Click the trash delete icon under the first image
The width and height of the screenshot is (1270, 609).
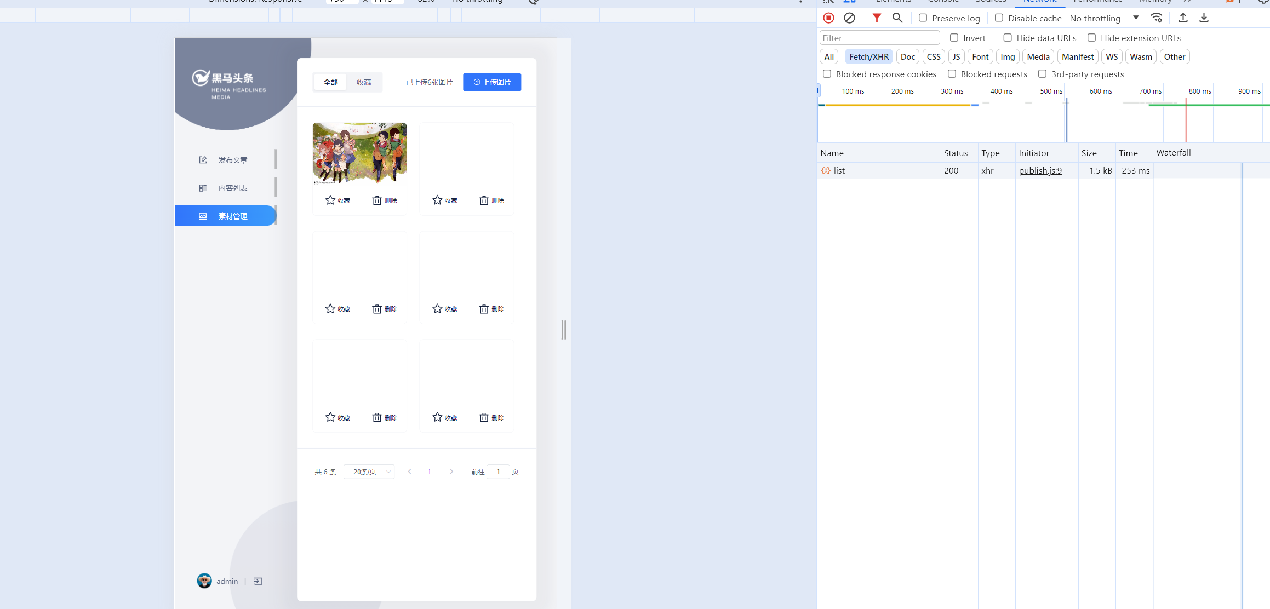[377, 200]
